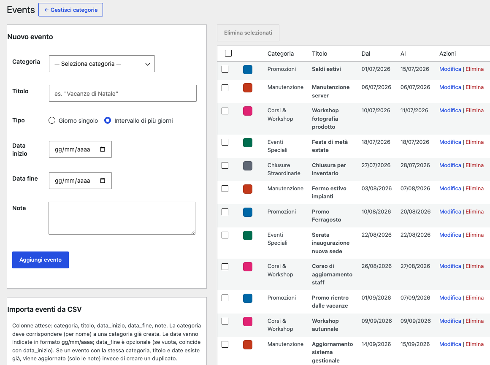Click Elimina for Aggiornamento sistema gestionale
Image resolution: width=490 pixels, height=365 pixels.
pyautogui.click(x=474, y=344)
